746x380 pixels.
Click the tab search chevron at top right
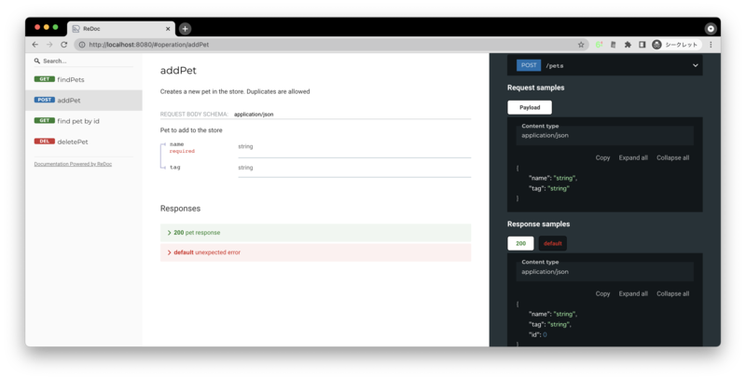coord(711,29)
